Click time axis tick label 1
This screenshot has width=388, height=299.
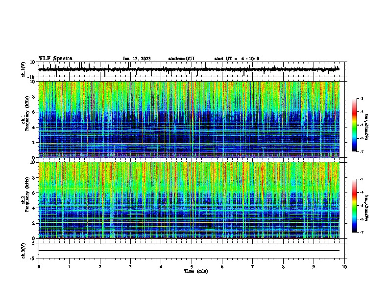click(69, 267)
